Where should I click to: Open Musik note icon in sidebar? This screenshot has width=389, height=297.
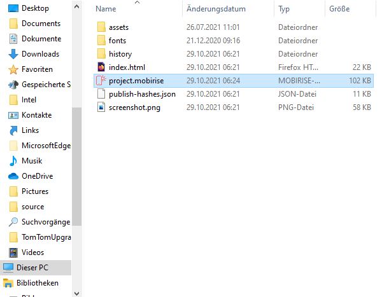pyautogui.click(x=13, y=161)
